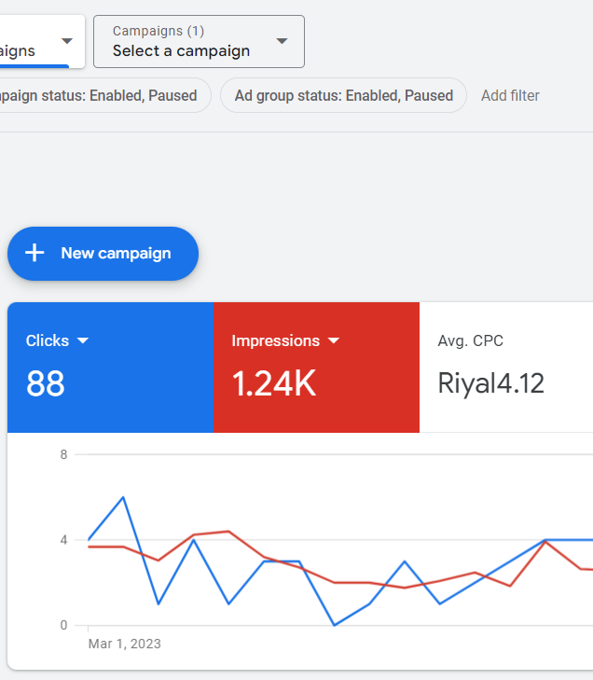
Task: Select the blue Clicks scorecard value 88
Action: tap(46, 383)
